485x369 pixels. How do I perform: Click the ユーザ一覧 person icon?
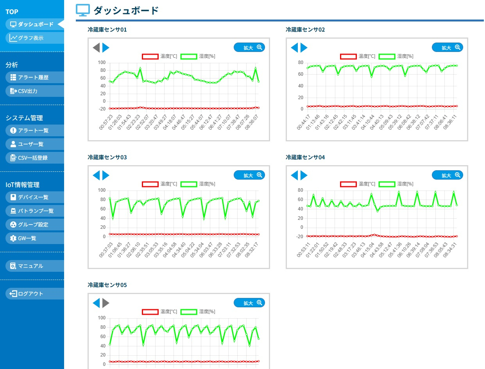point(13,144)
